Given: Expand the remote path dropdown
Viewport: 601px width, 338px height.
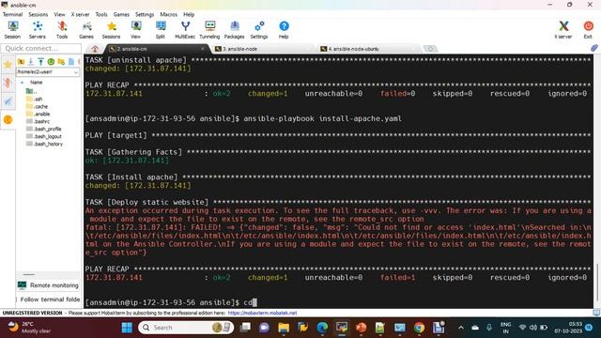Looking at the screenshot, I should point(75,72).
